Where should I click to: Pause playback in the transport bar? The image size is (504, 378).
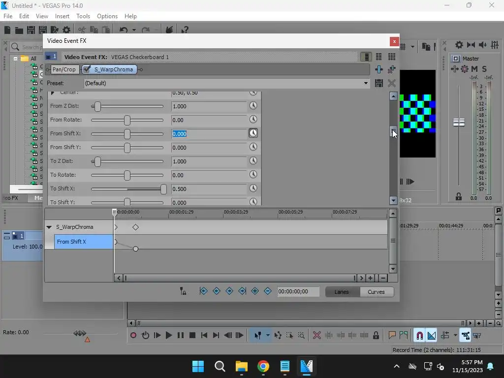181,335
